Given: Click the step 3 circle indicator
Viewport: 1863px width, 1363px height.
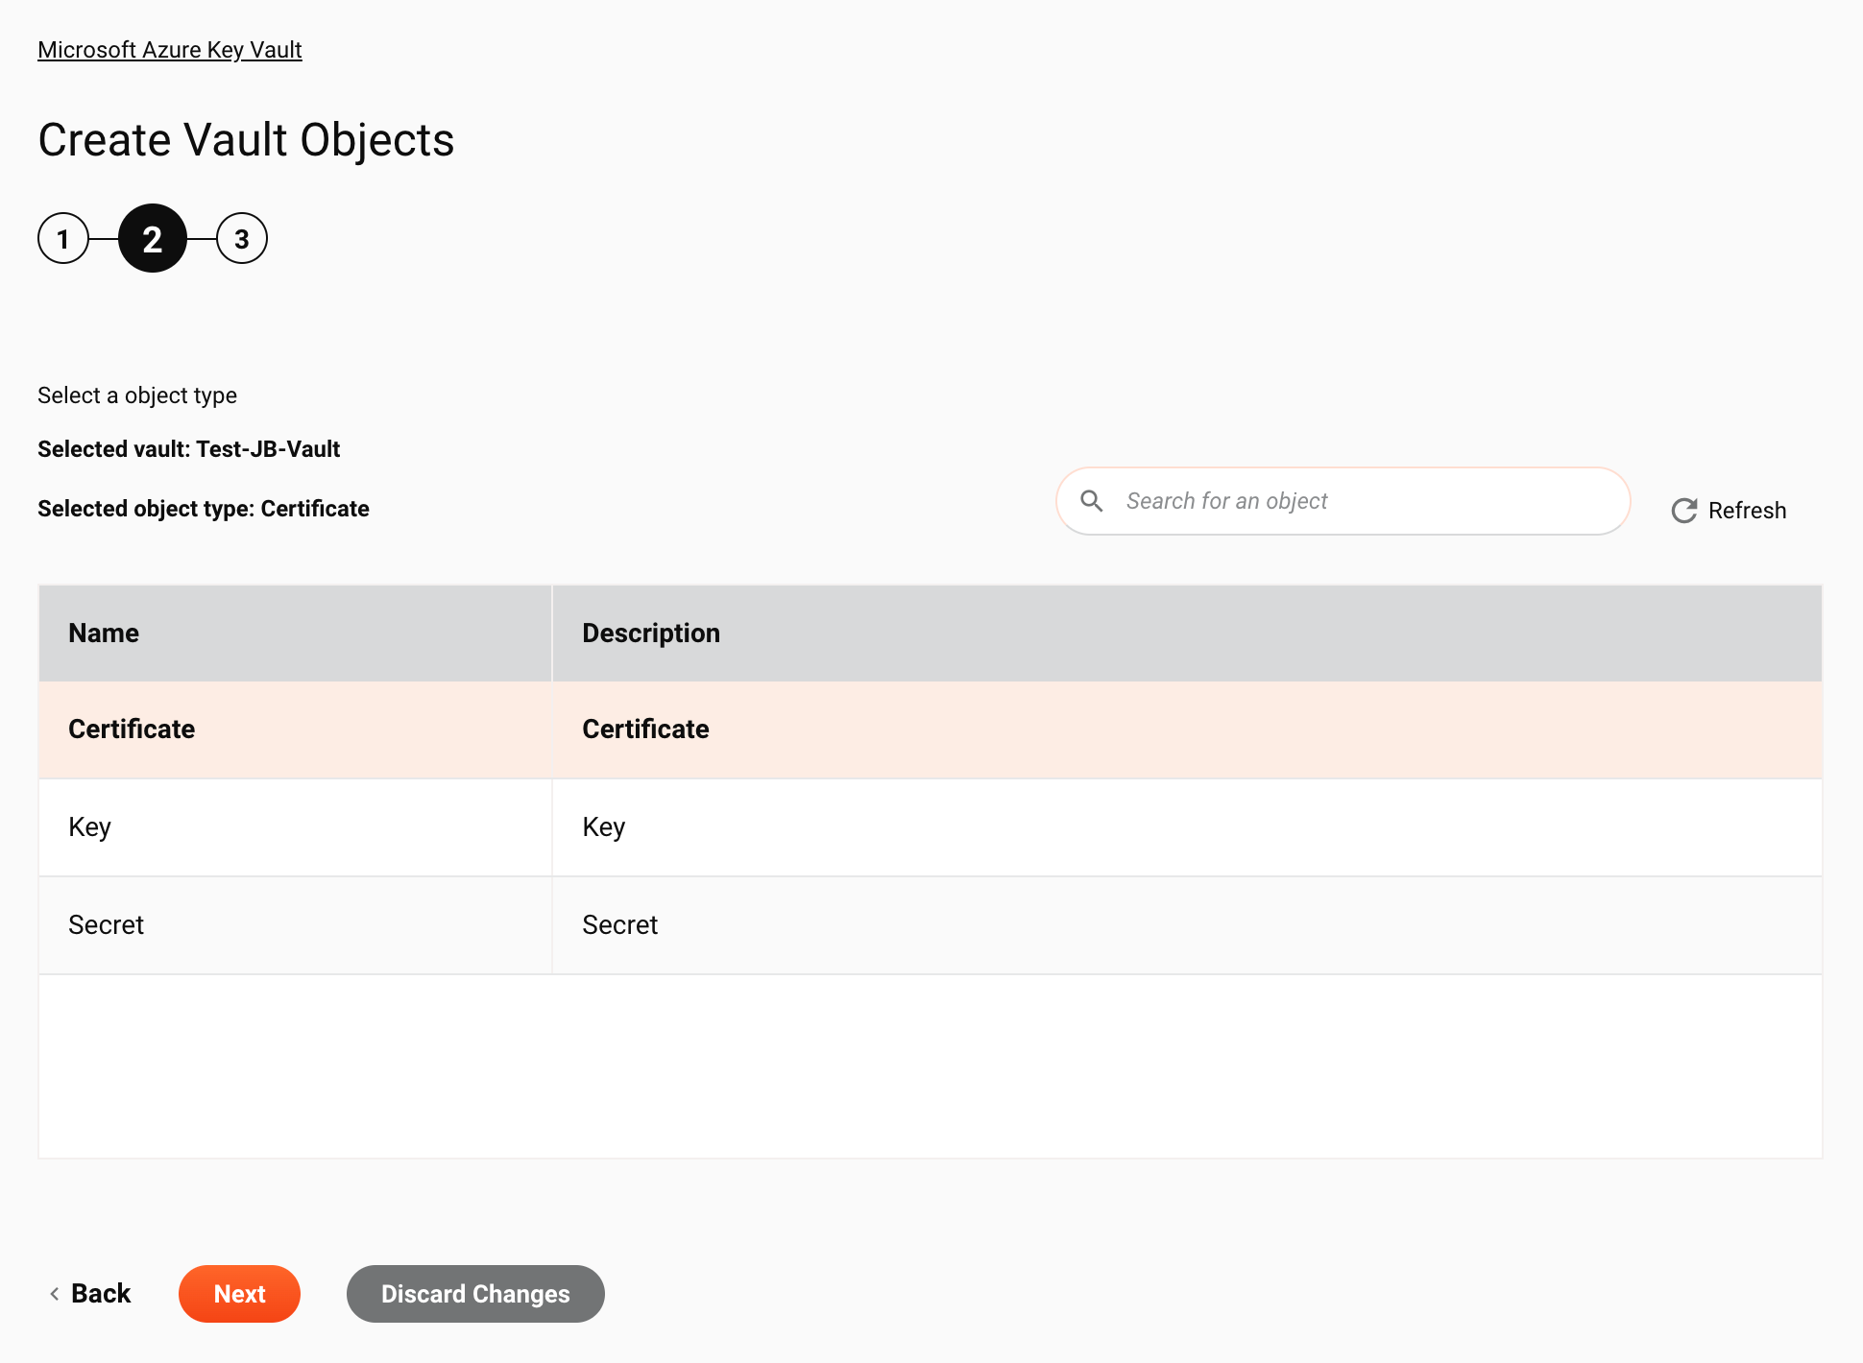Looking at the screenshot, I should [x=239, y=238].
